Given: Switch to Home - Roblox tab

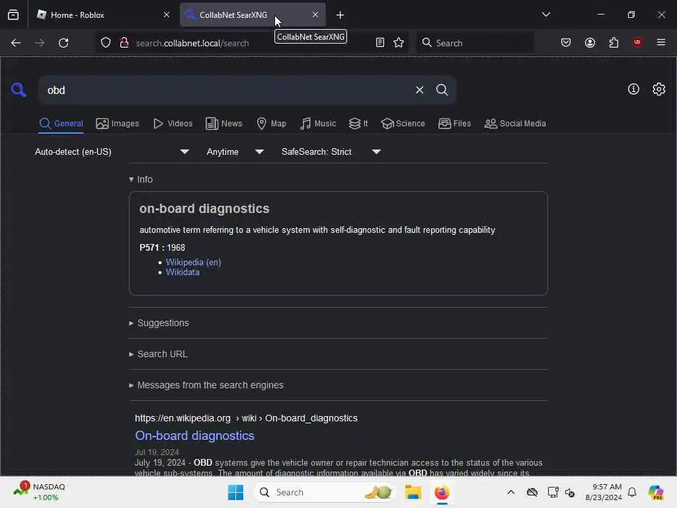Looking at the screenshot, I should 99,15.
